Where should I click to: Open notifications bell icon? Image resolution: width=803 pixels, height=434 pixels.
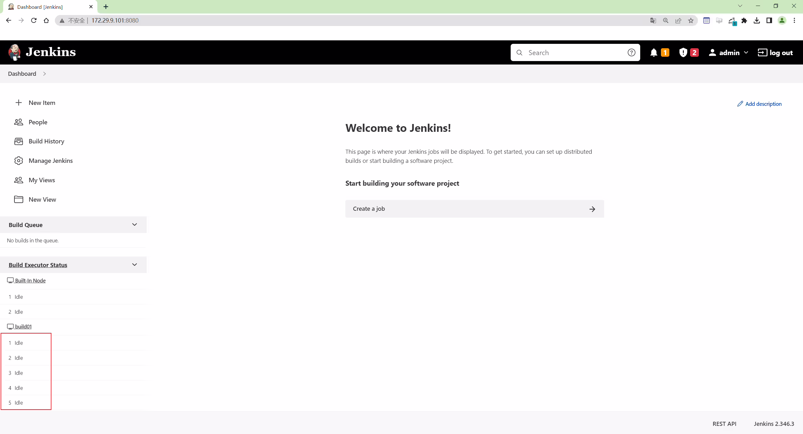(654, 53)
